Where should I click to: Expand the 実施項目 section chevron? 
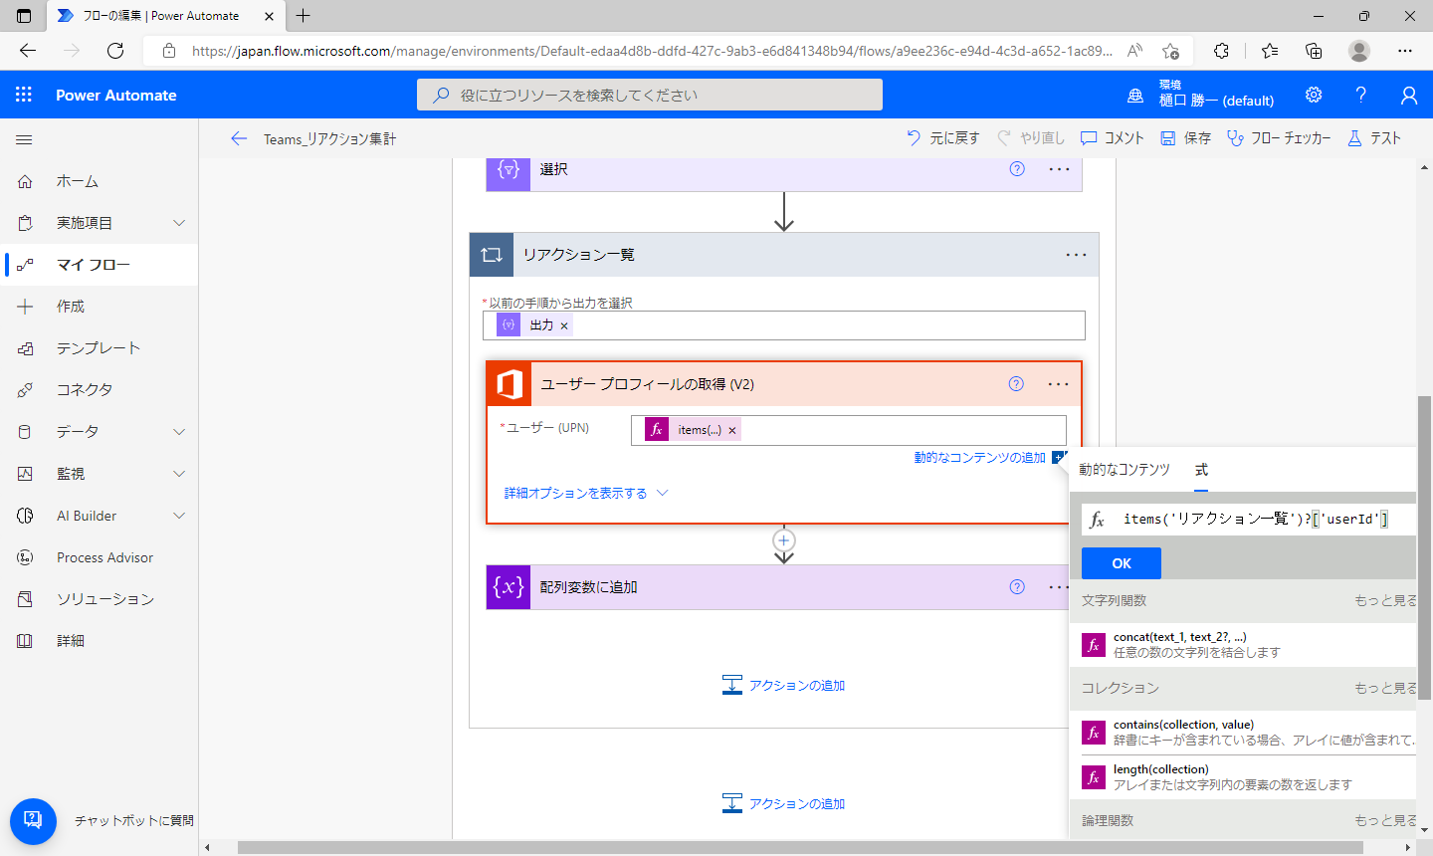click(179, 223)
